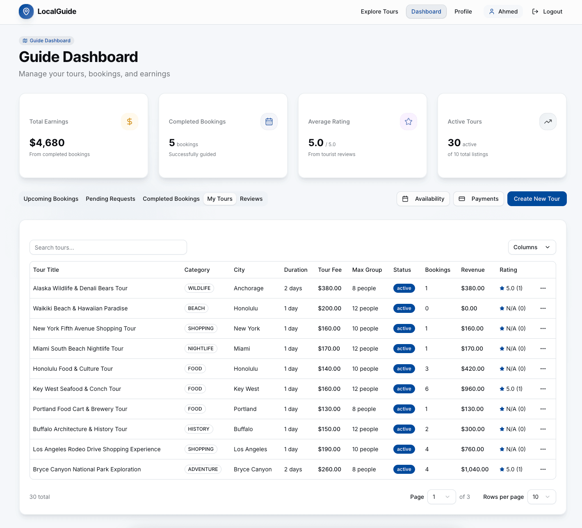Viewport: 582px width, 528px height.
Task: Click the trending arrow icon on Active Tours card
Action: pyautogui.click(x=548, y=122)
